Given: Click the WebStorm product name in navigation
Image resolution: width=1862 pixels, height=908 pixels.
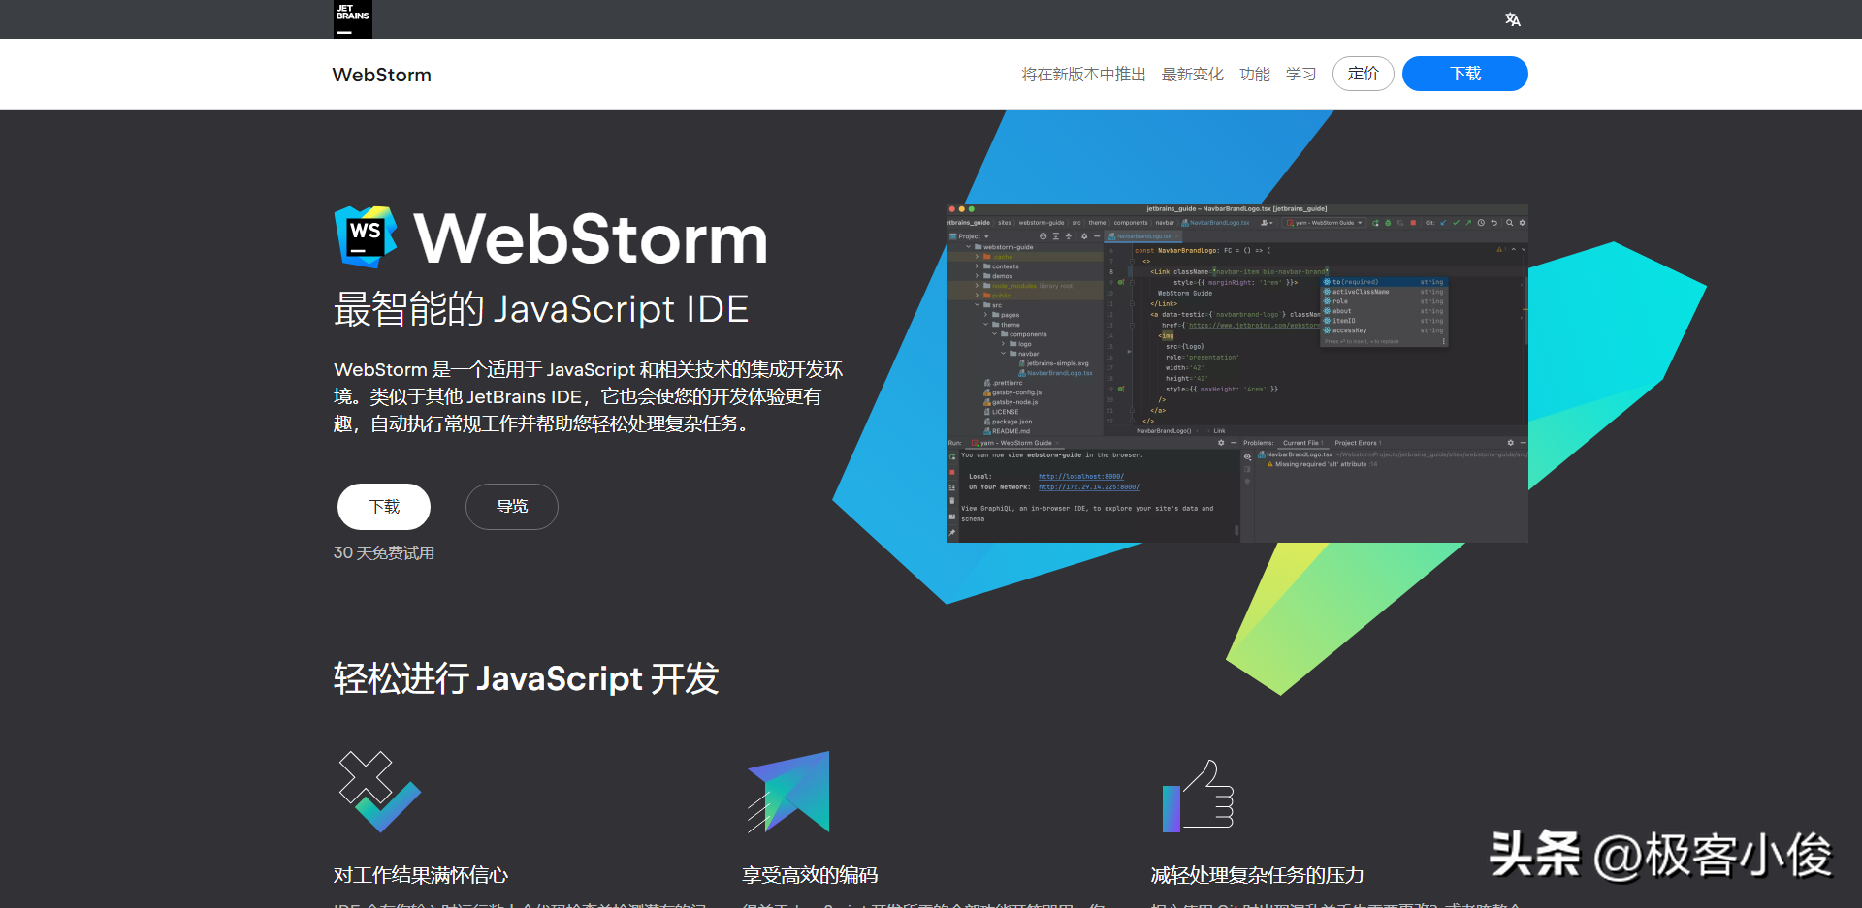Looking at the screenshot, I should [x=382, y=75].
